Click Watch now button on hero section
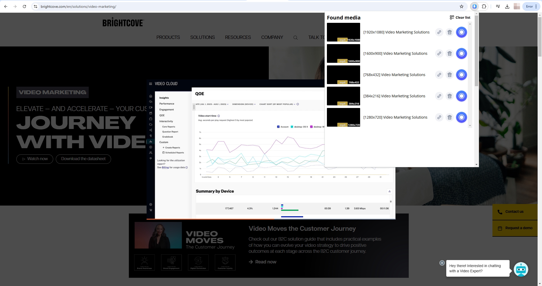542x286 pixels. (35, 159)
